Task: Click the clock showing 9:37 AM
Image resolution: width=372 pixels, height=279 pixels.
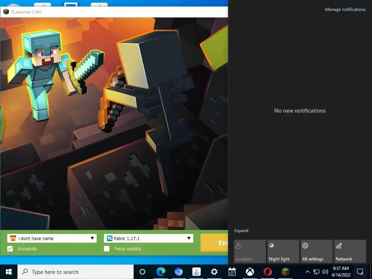Action: click(341, 268)
